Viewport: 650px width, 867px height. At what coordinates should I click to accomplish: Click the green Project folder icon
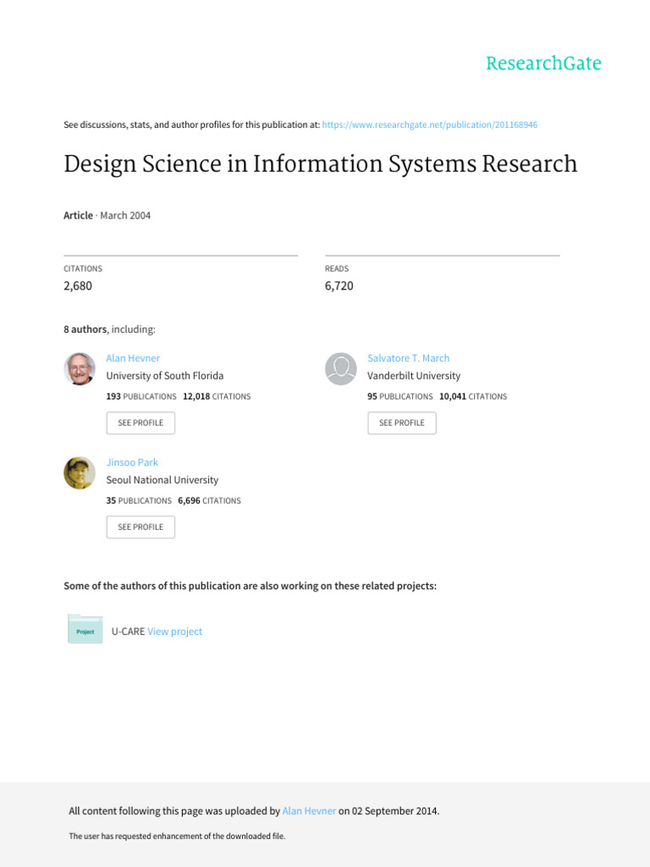(x=85, y=630)
